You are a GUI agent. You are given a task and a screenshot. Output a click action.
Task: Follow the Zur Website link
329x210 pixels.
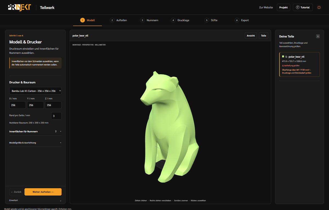pyautogui.click(x=266, y=7)
